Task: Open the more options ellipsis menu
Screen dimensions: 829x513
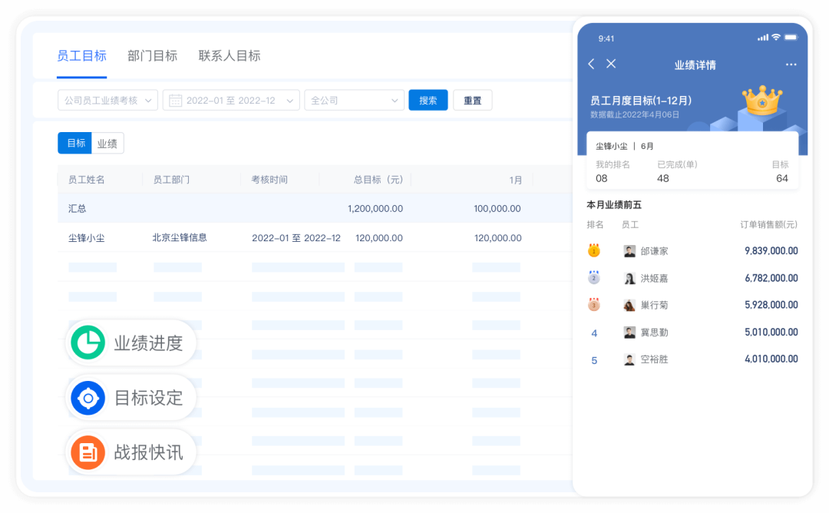Action: (791, 65)
